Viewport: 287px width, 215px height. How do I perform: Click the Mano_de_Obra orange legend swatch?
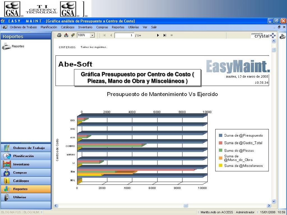click(221, 158)
